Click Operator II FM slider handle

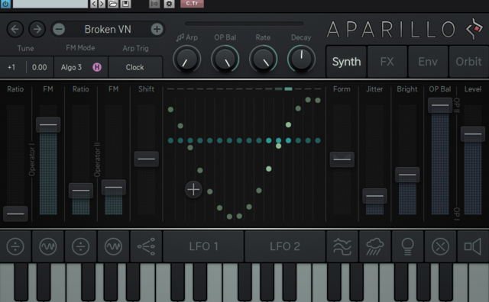coord(114,188)
